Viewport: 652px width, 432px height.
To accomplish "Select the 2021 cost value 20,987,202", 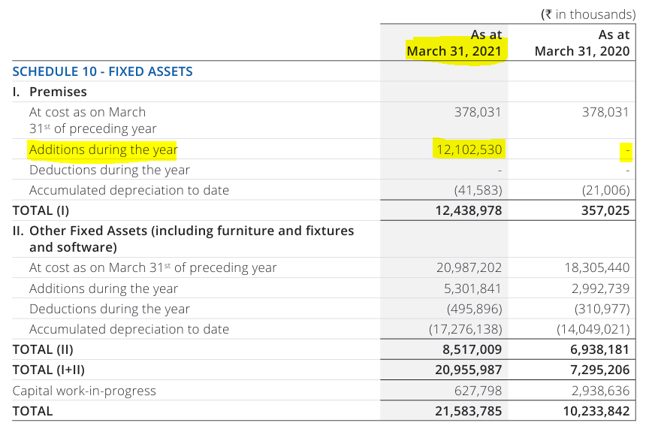I will point(468,267).
